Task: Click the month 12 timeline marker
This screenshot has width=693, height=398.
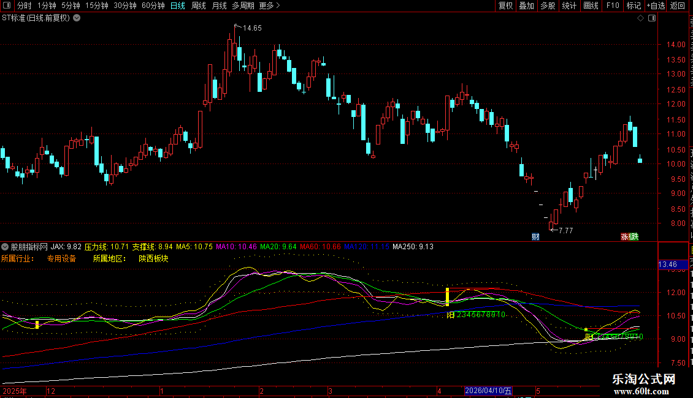Action: pyautogui.click(x=51, y=391)
